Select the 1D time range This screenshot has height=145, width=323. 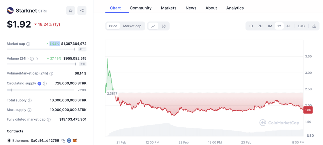(251, 26)
